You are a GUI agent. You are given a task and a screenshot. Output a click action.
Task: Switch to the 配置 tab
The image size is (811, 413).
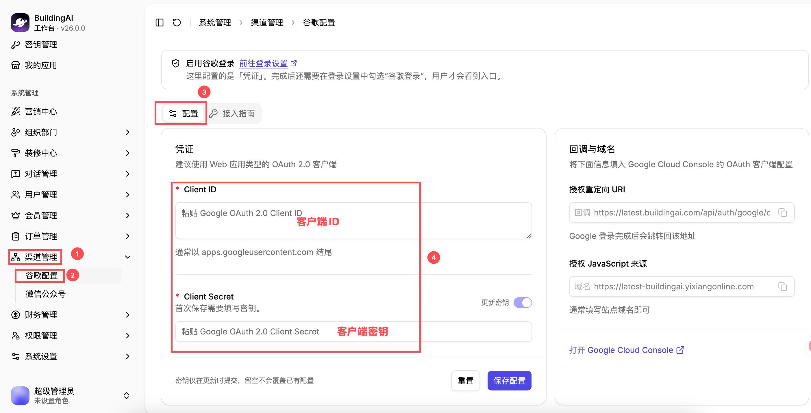183,114
